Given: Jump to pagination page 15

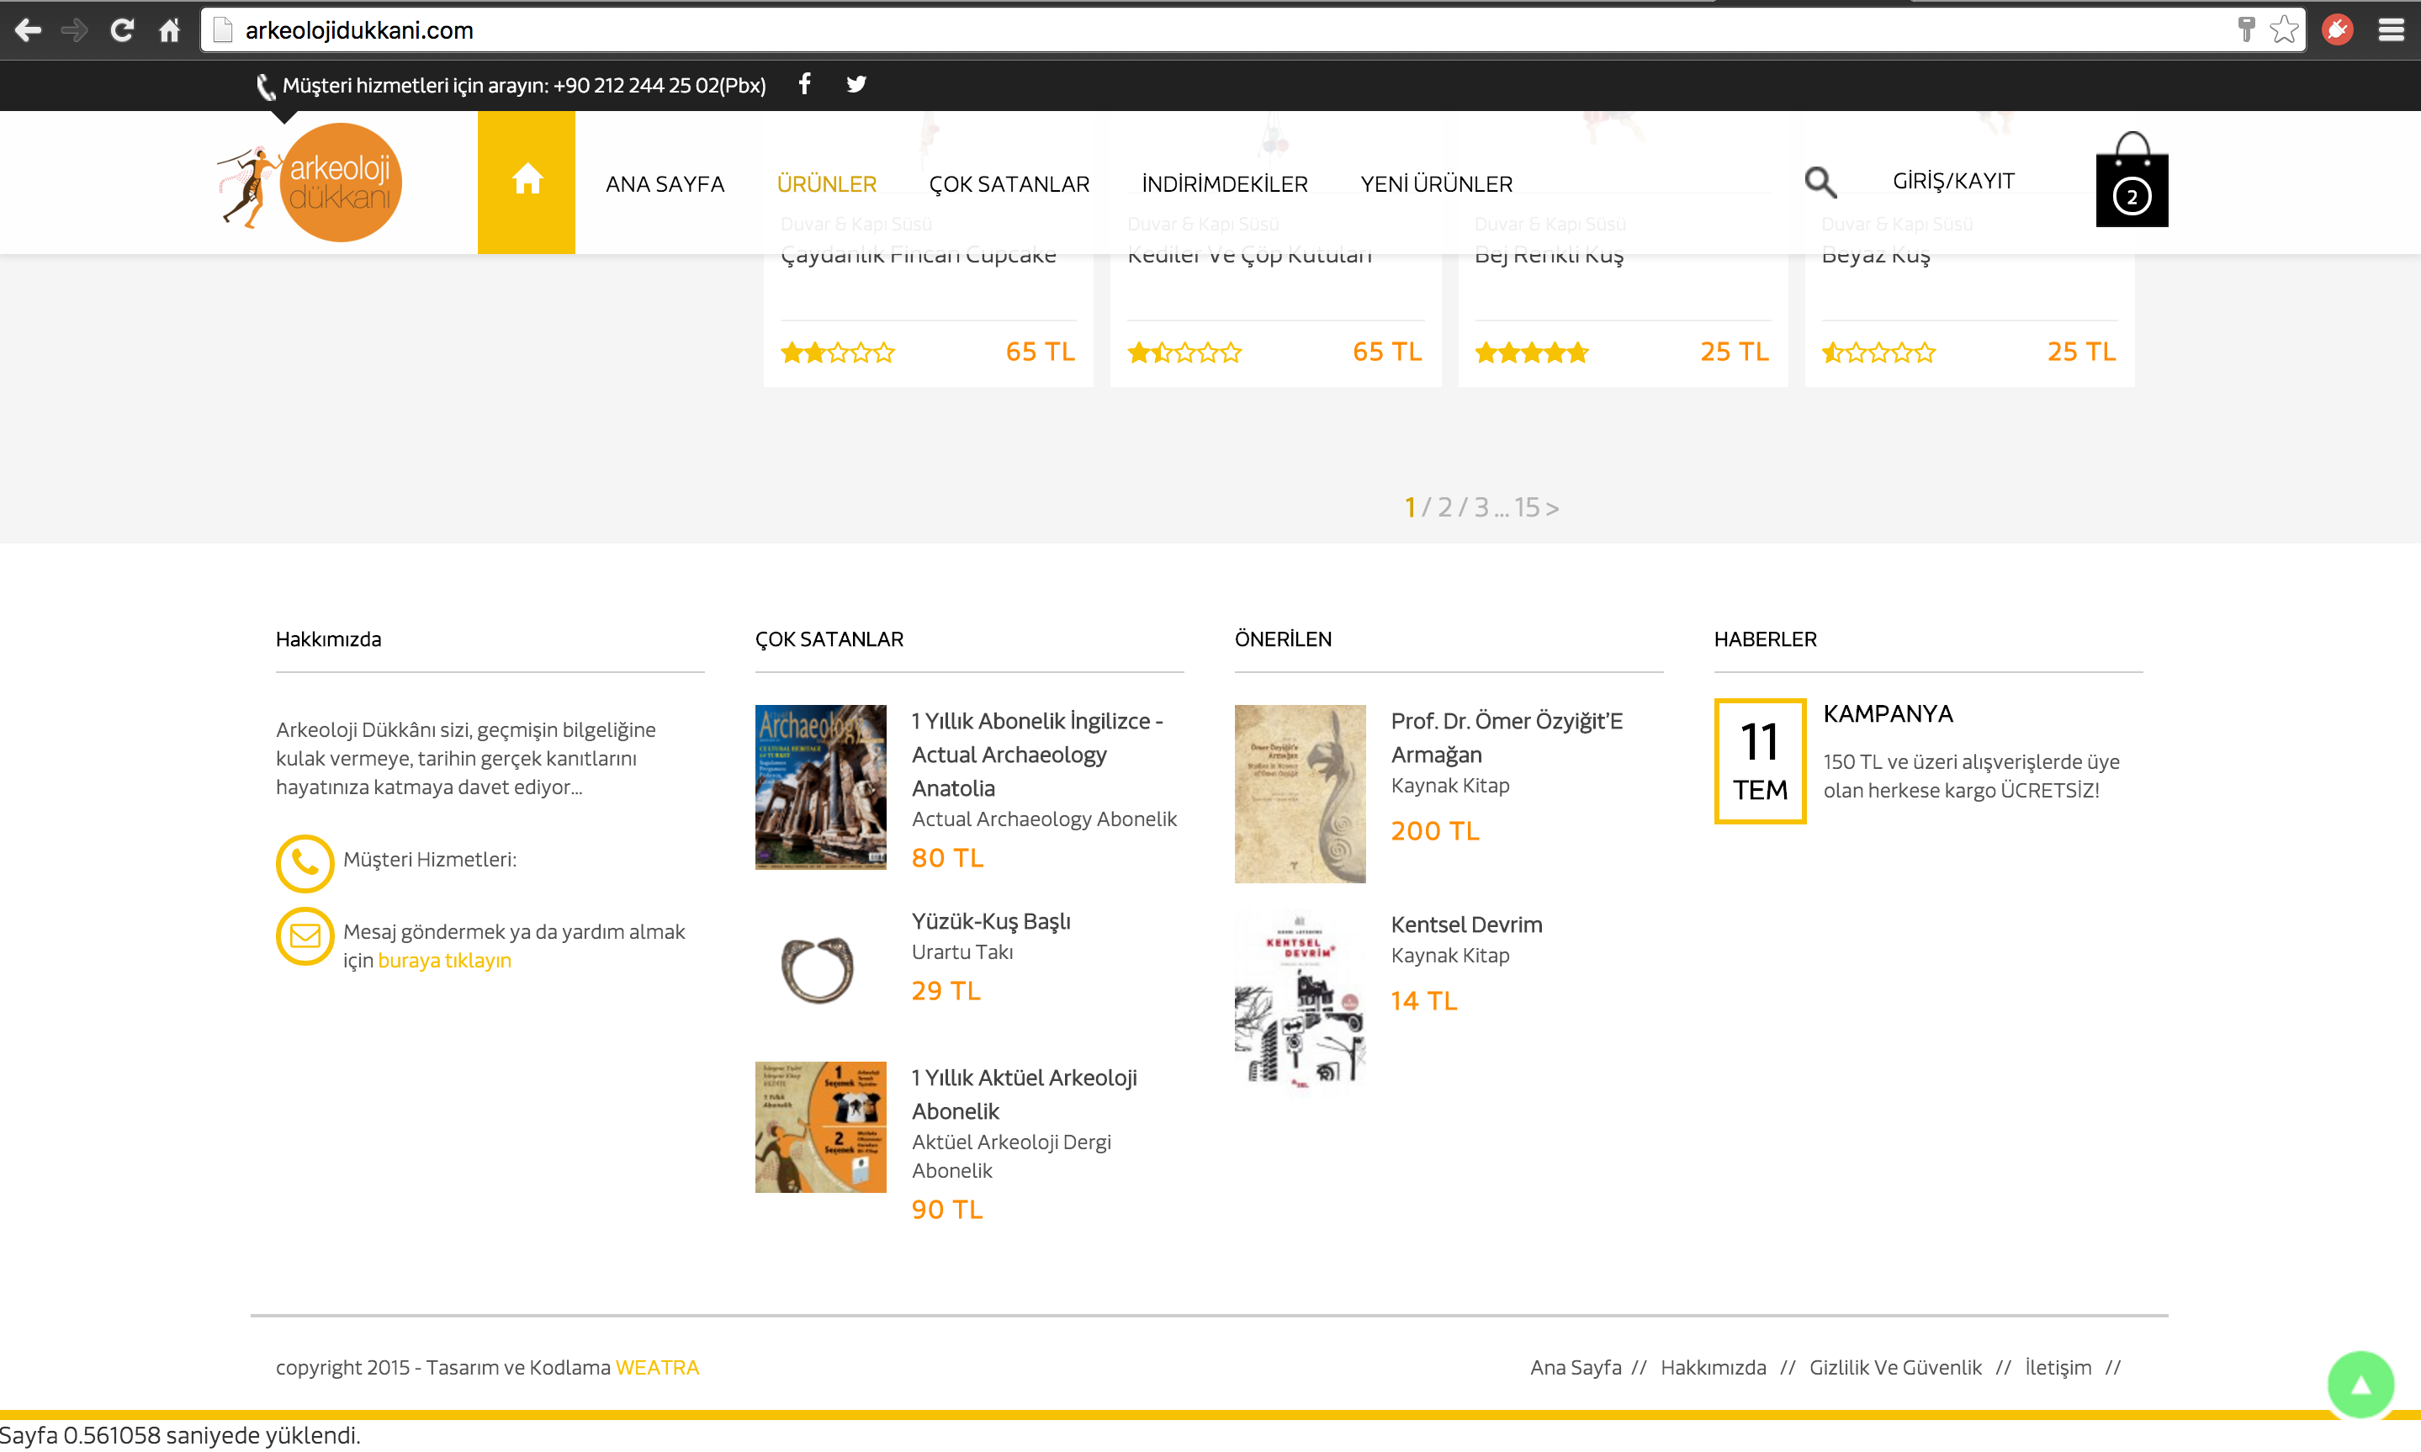Looking at the screenshot, I should (x=1526, y=508).
